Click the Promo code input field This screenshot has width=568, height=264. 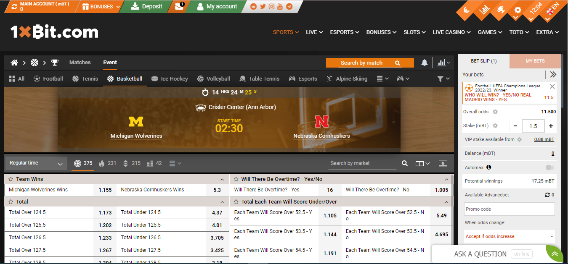[x=509, y=209]
